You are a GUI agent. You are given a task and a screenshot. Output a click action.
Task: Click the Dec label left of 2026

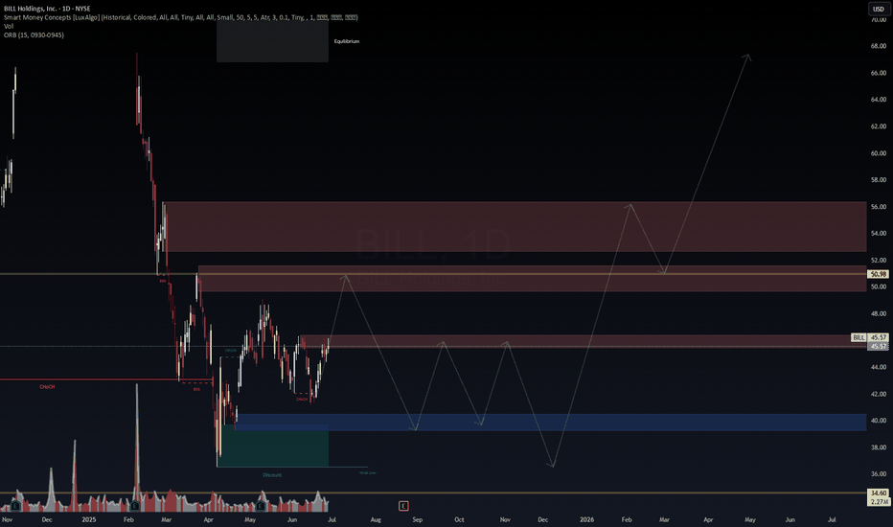(x=542, y=519)
